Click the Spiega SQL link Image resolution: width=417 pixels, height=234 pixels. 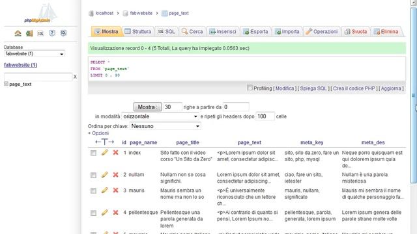tap(313, 88)
